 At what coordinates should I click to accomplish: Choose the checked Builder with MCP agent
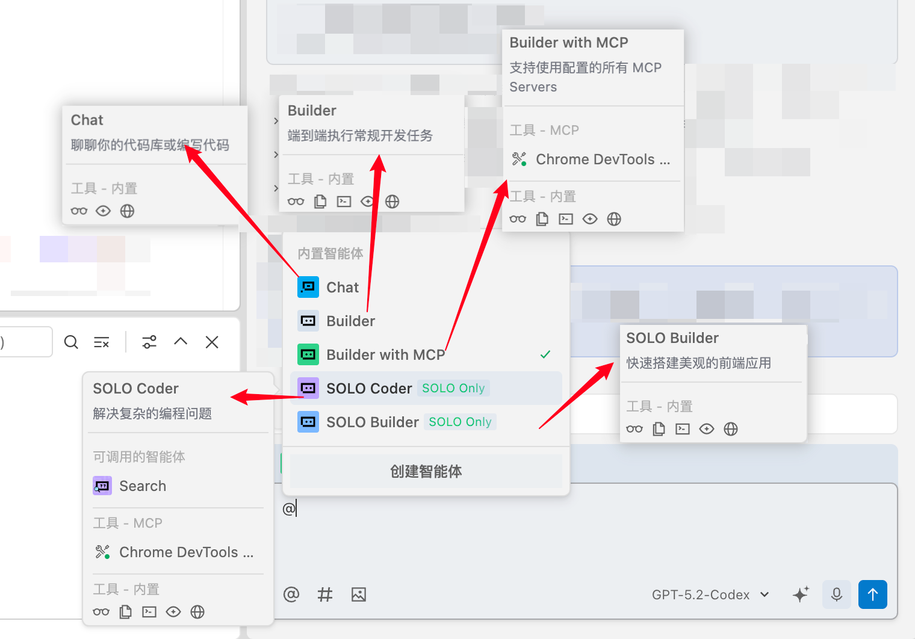[385, 355]
